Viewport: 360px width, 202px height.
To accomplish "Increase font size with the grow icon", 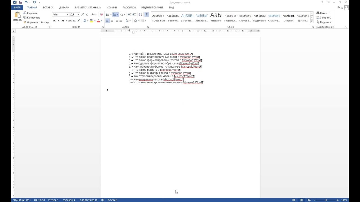I will tap(83, 14).
